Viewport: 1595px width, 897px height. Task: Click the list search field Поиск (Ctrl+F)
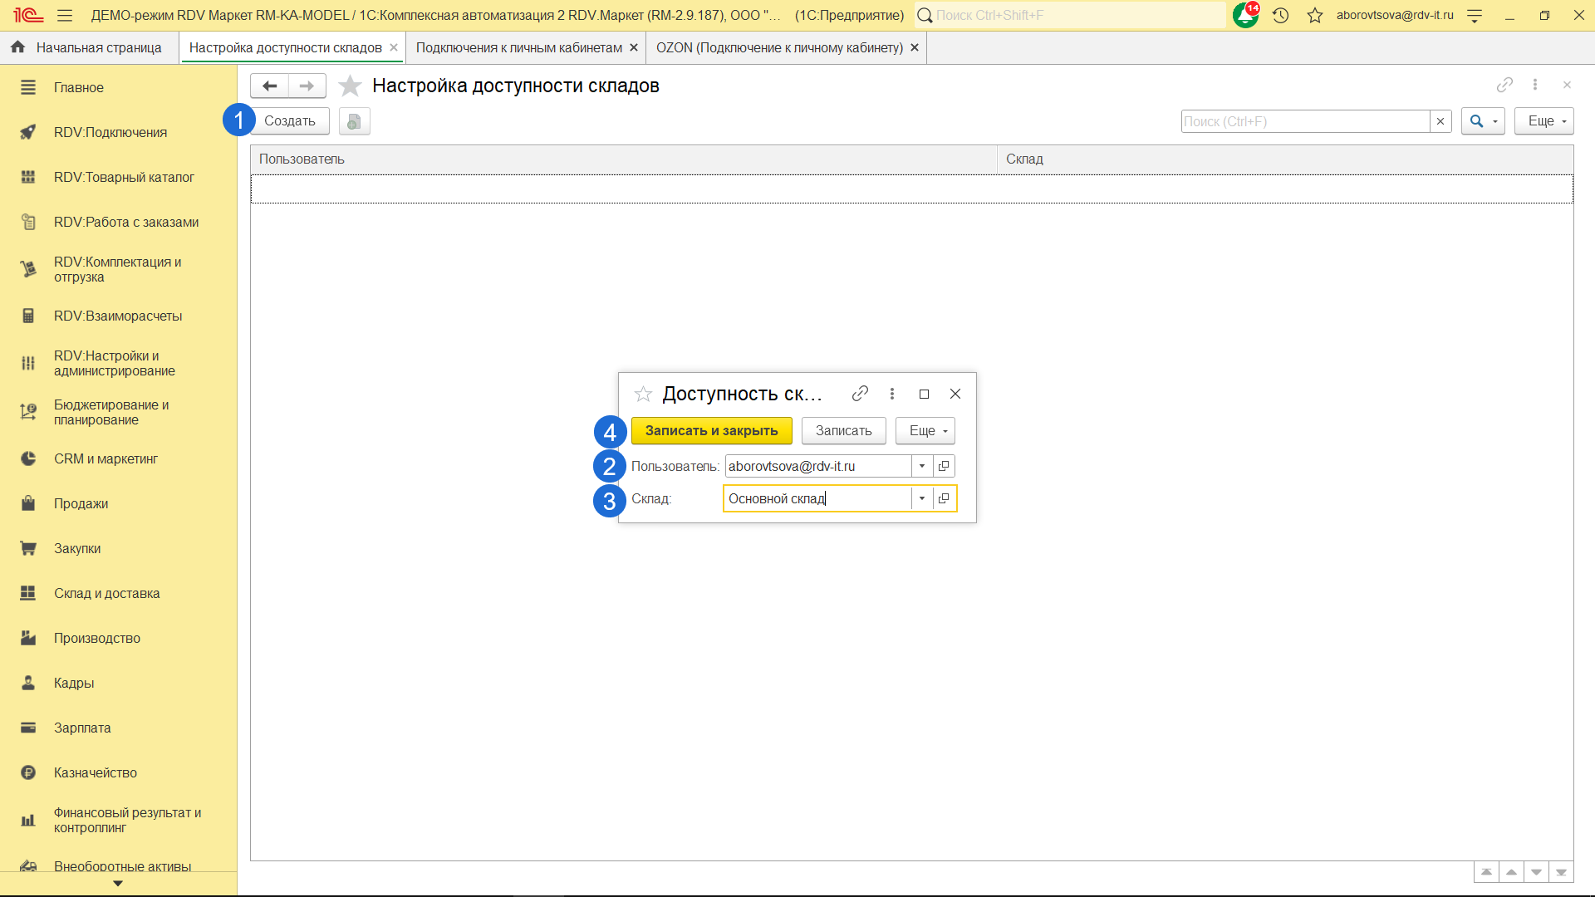[1304, 121]
